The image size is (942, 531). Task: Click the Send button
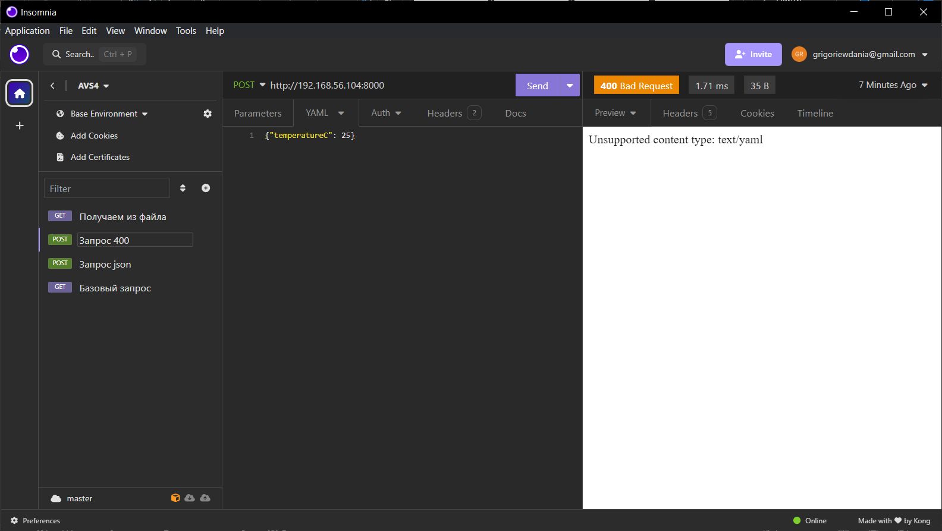coord(538,86)
